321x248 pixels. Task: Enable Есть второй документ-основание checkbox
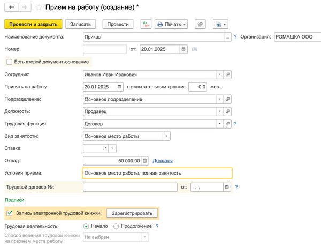(x=9, y=62)
